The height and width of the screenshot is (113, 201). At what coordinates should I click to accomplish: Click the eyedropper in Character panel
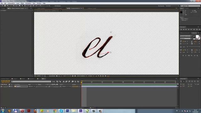194,36
